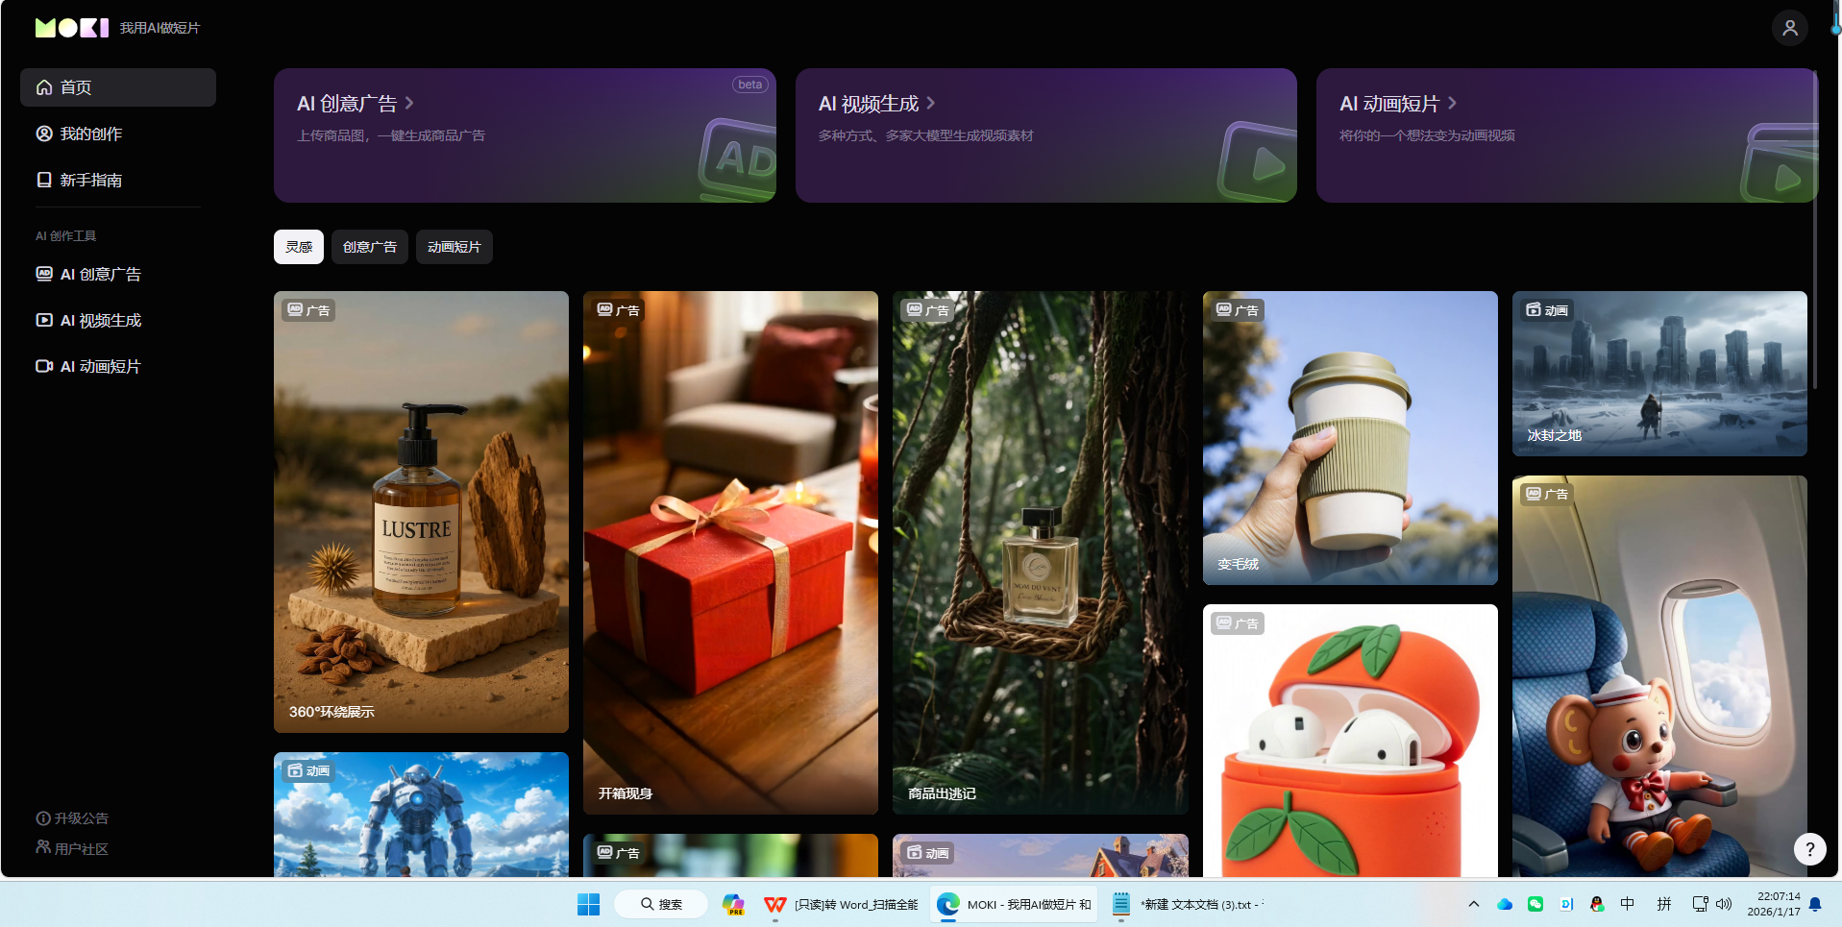Open the Windows Start menu
Viewport: 1842px width, 927px height.
588,904
